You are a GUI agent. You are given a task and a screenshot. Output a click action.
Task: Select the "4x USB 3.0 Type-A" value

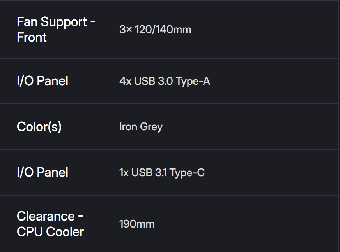[x=165, y=81]
